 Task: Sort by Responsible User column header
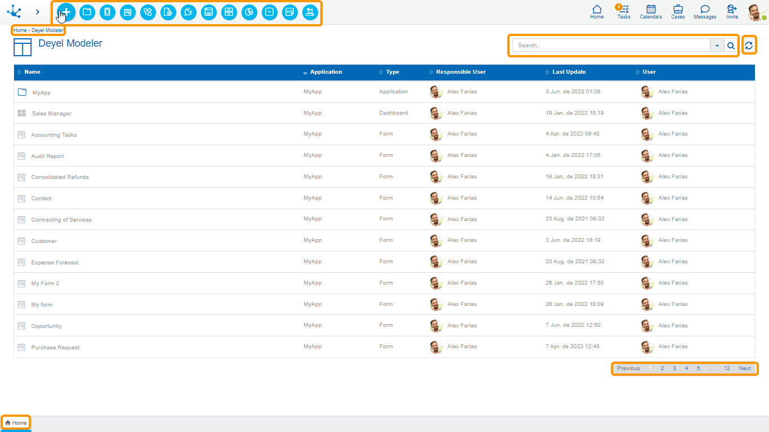tap(460, 72)
